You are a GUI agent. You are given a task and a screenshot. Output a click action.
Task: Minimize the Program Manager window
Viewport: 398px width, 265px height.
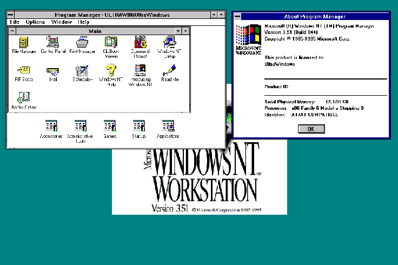click(214, 15)
